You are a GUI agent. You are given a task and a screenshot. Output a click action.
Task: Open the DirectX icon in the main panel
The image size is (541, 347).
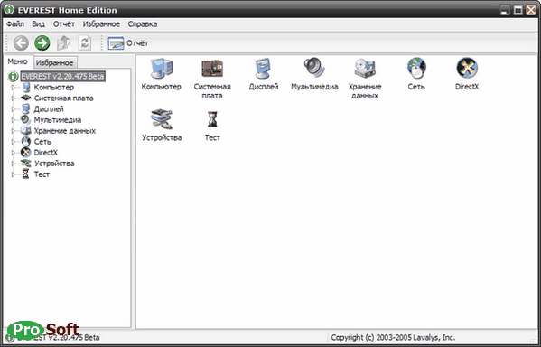pyautogui.click(x=467, y=68)
